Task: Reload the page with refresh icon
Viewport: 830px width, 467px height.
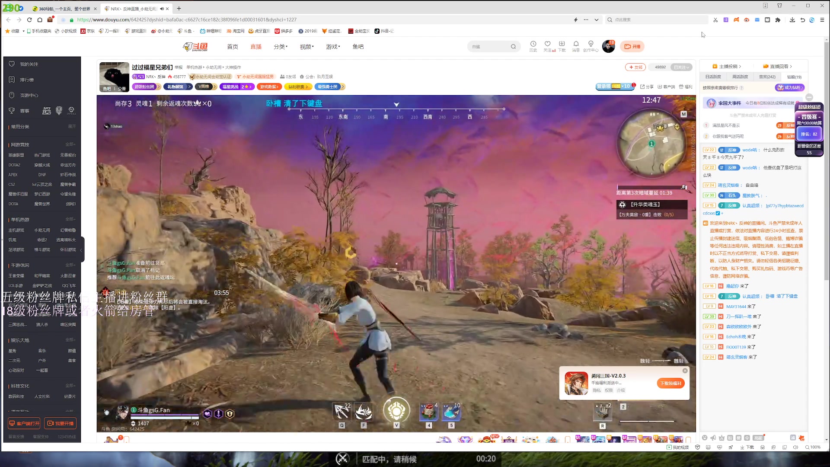Action: (29, 20)
